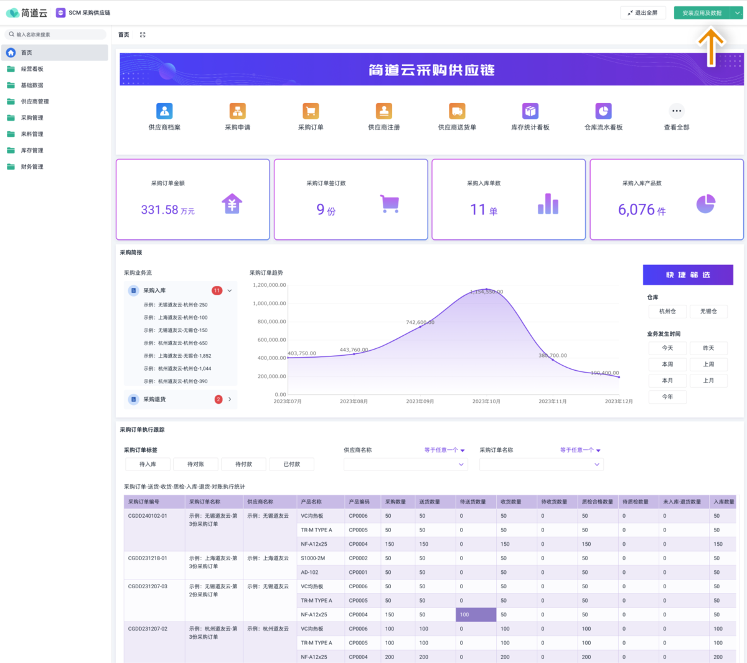Open the 供应商名称 dropdown box

click(405, 464)
